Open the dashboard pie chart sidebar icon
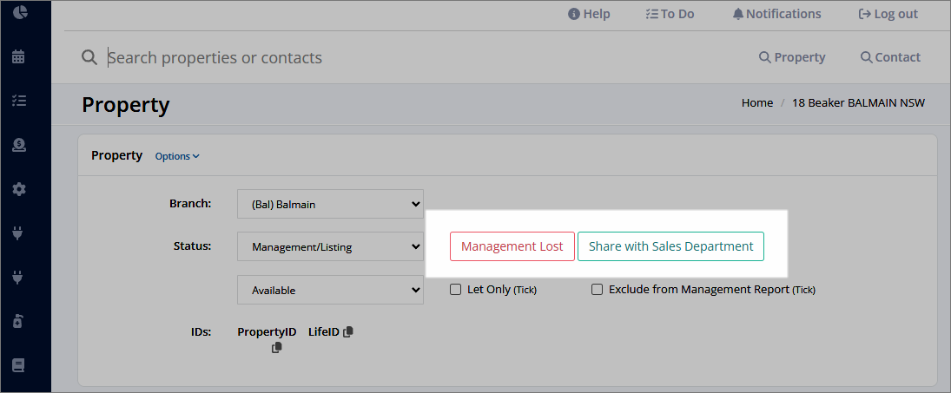The height and width of the screenshot is (393, 951). 20,13
